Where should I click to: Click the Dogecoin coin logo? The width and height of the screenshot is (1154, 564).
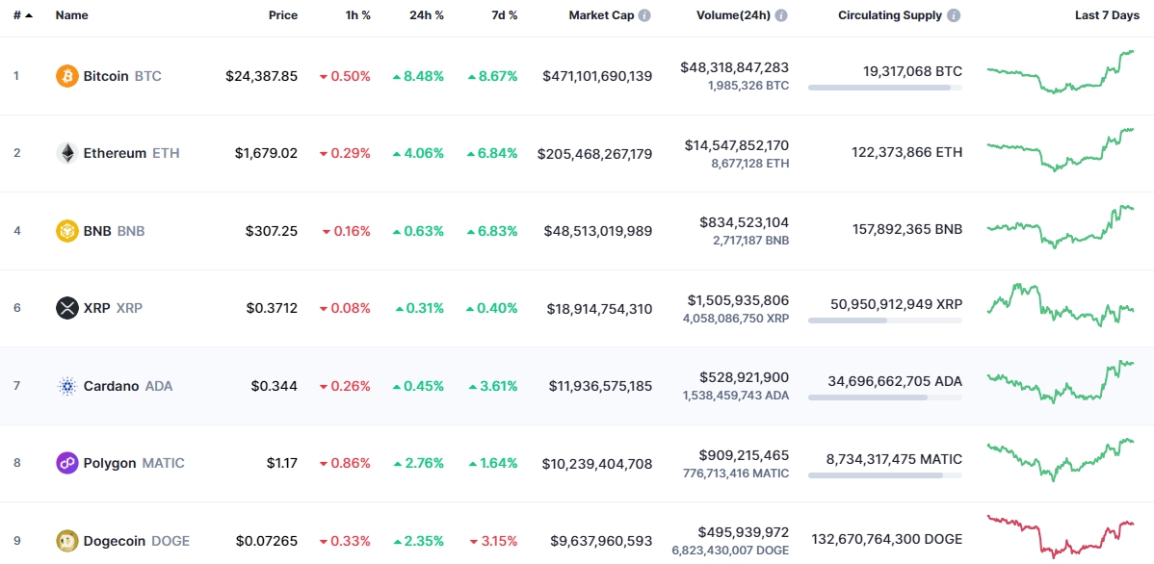tap(67, 541)
